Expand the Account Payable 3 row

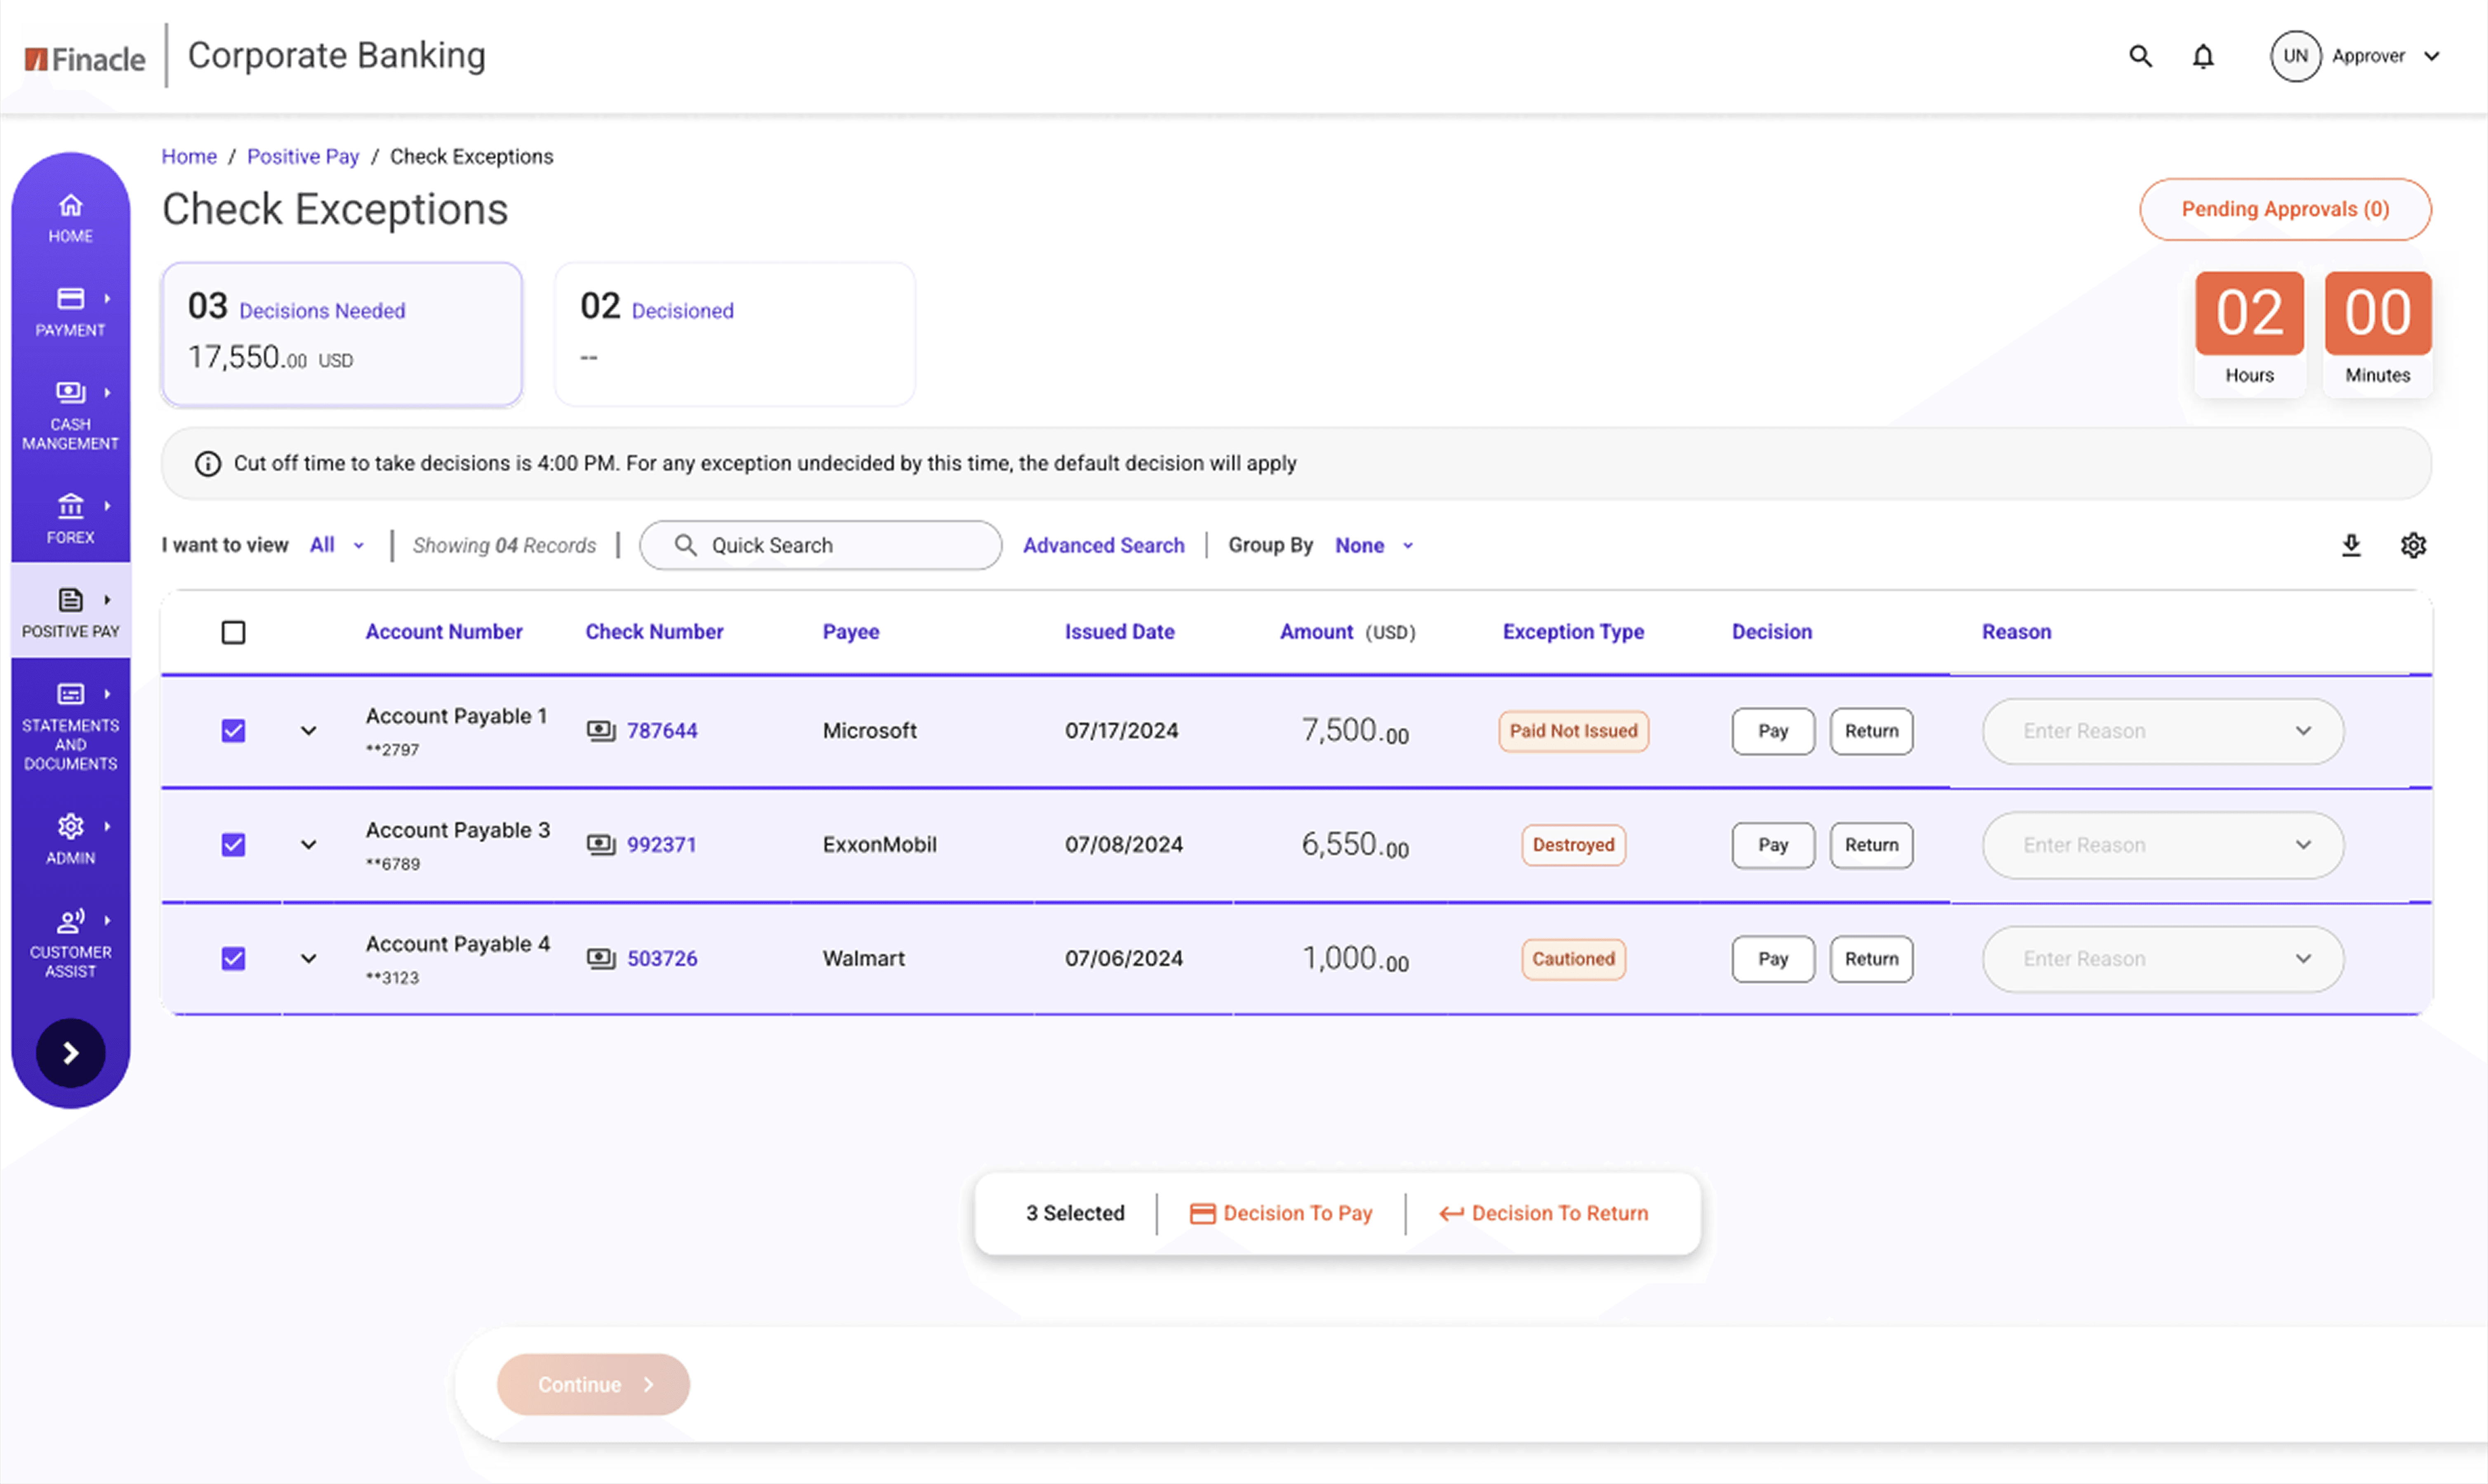(x=308, y=845)
